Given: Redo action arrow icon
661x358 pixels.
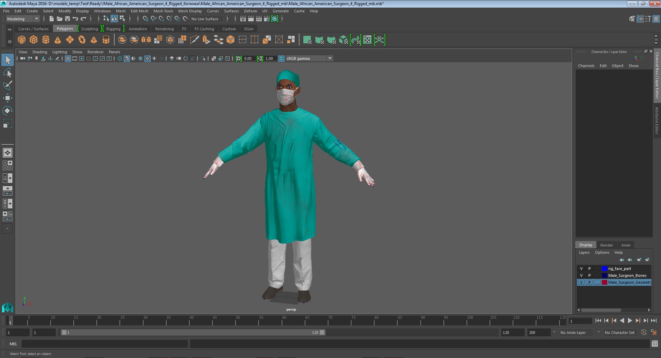Looking at the screenshot, I should [x=83, y=19].
